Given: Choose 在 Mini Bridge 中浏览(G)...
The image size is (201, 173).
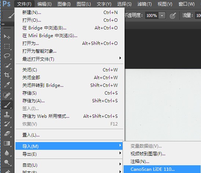Looking at the screenshot, I should pyautogui.click(x=70, y=36).
